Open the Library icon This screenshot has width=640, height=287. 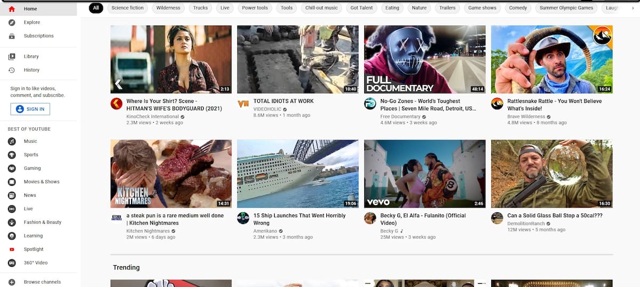coord(12,57)
